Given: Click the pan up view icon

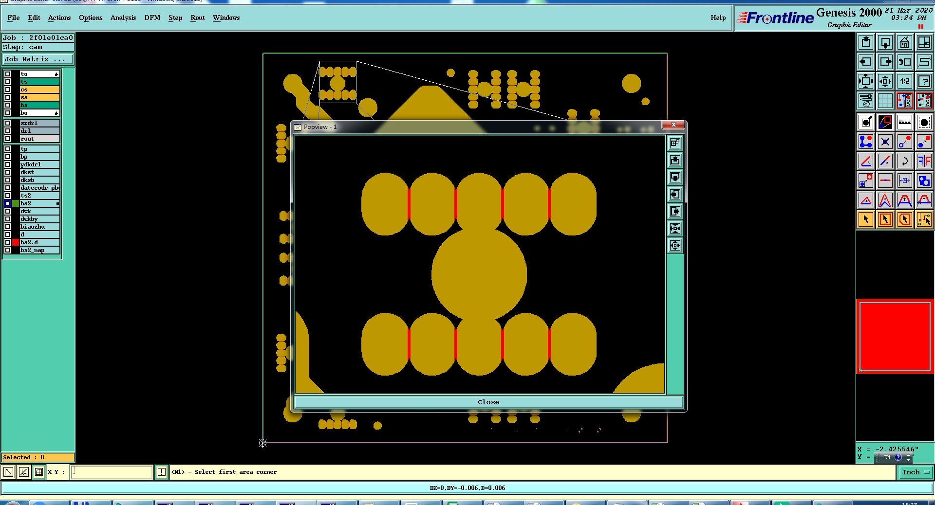Looking at the screenshot, I should [x=866, y=42].
